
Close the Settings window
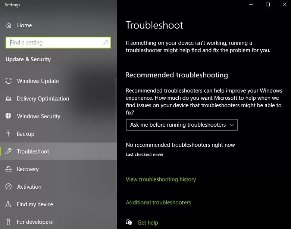[x=284, y=4]
